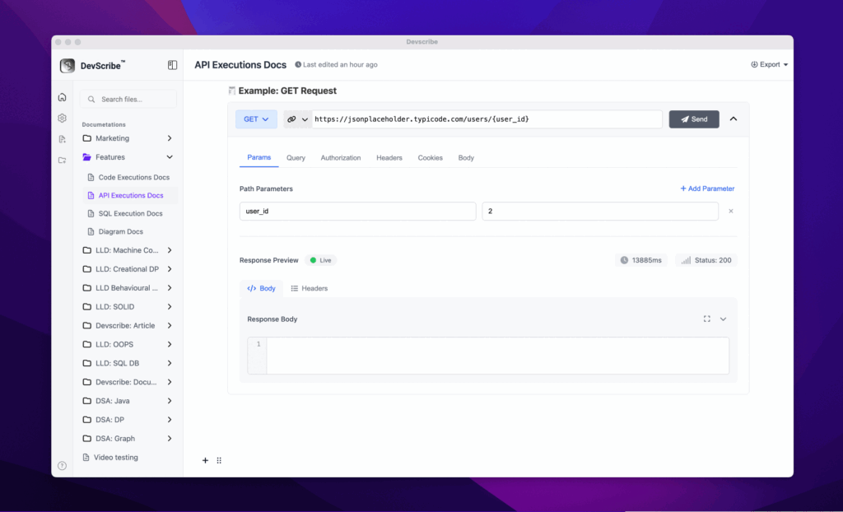Screen dimensions: 843x512
Task: Switch to the Authorization tab
Action: coord(341,158)
